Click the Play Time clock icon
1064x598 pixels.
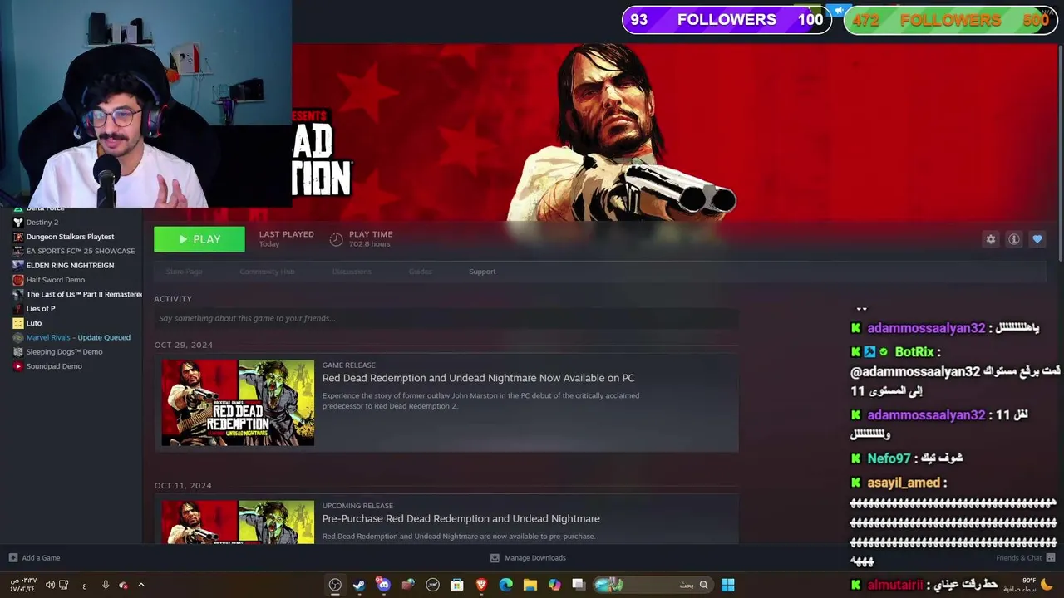pos(336,239)
